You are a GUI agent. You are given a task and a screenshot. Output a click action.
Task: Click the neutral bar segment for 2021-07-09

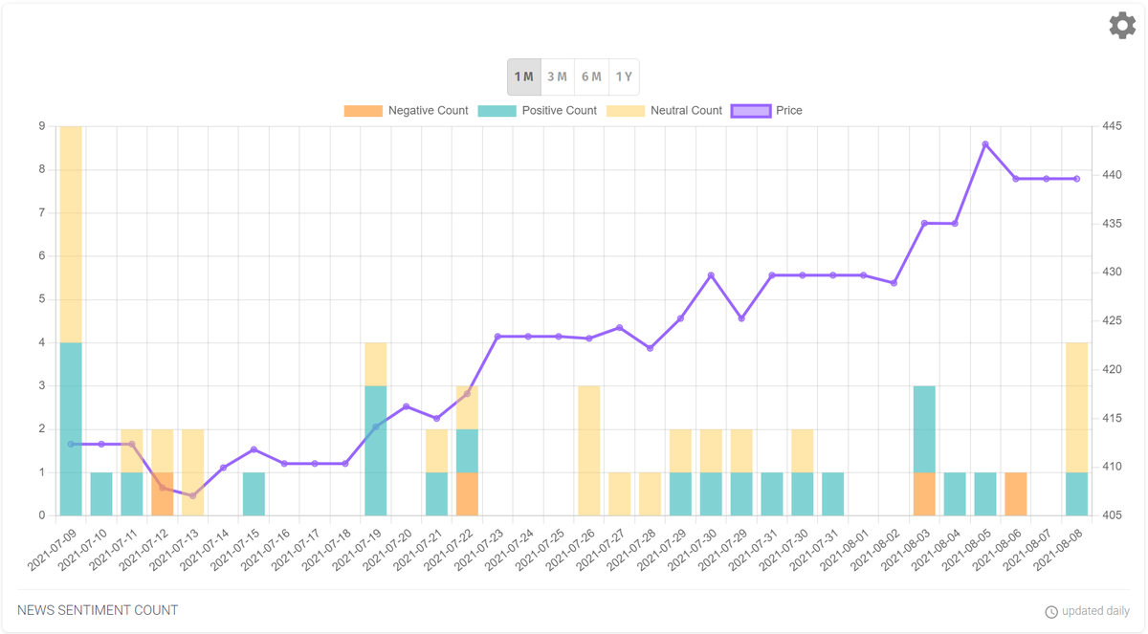pos(71,234)
